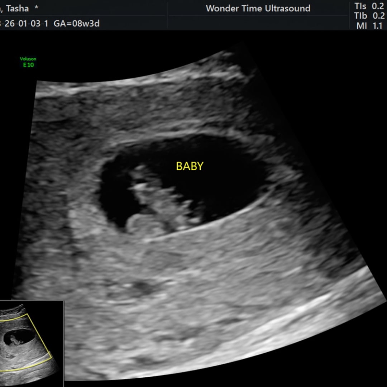Select the MI 1.1 mechanical index value

[x=369, y=26]
